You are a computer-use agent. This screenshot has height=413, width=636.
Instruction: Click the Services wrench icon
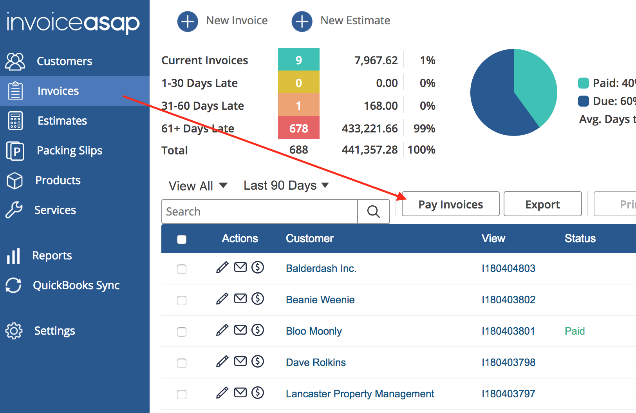14,210
